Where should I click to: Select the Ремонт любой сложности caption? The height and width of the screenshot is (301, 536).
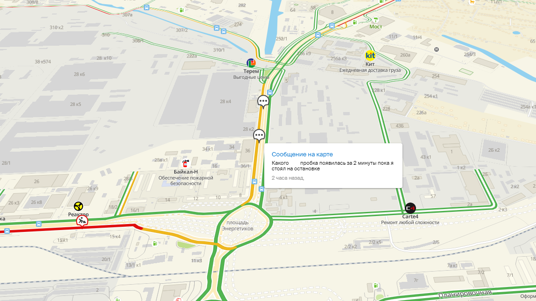point(410,223)
